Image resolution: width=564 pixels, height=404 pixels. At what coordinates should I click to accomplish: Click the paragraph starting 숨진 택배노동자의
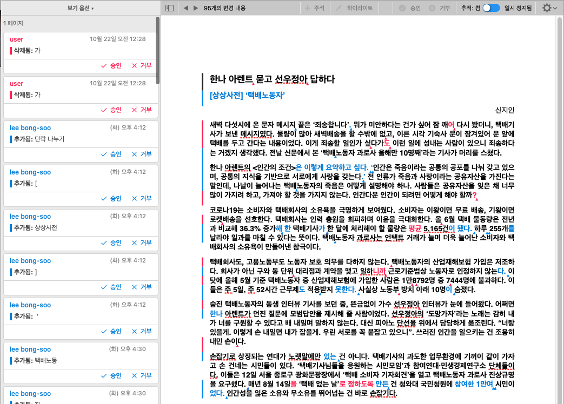[x=362, y=323]
